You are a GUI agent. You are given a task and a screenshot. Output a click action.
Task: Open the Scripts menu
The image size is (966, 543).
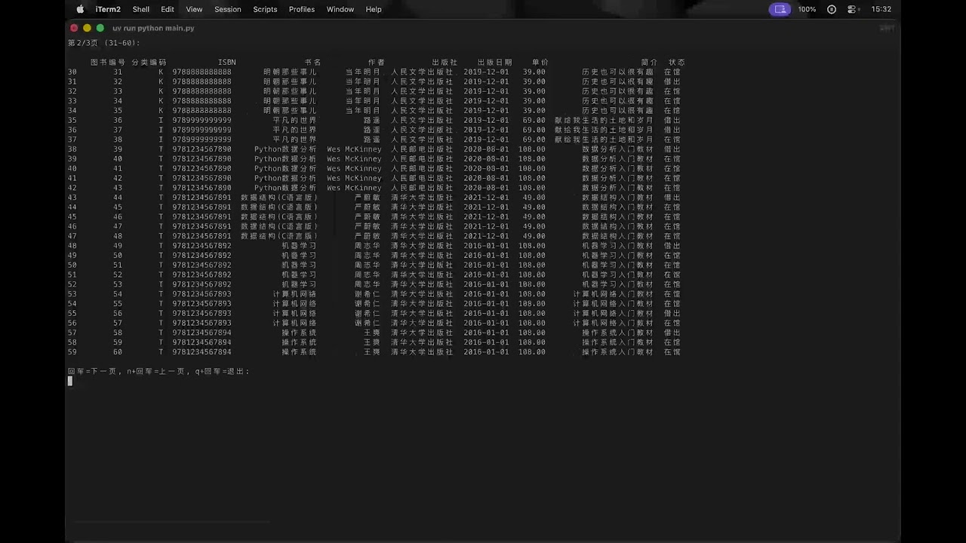coord(265,9)
